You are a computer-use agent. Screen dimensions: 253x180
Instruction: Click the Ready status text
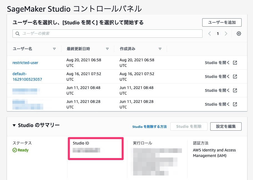(23, 150)
